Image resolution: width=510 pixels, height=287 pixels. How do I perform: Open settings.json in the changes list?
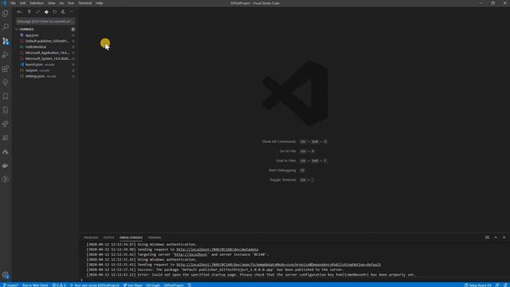point(35,77)
